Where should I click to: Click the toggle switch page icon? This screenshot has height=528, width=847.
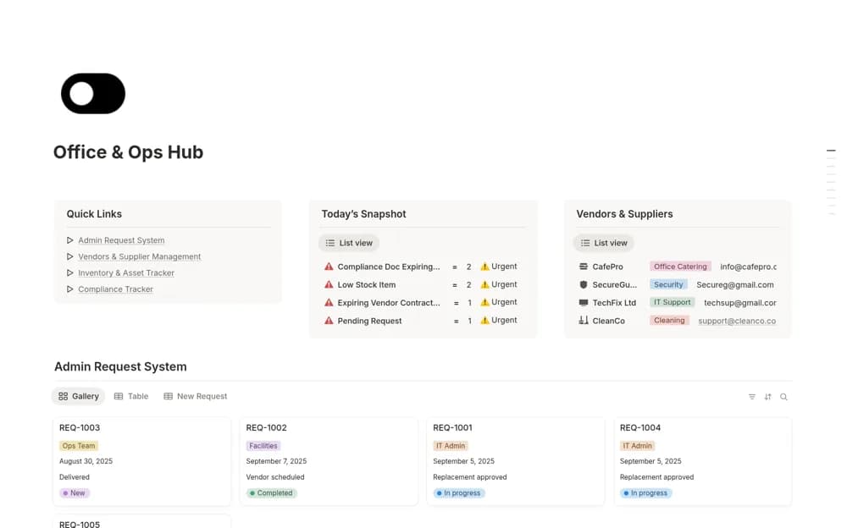point(93,93)
